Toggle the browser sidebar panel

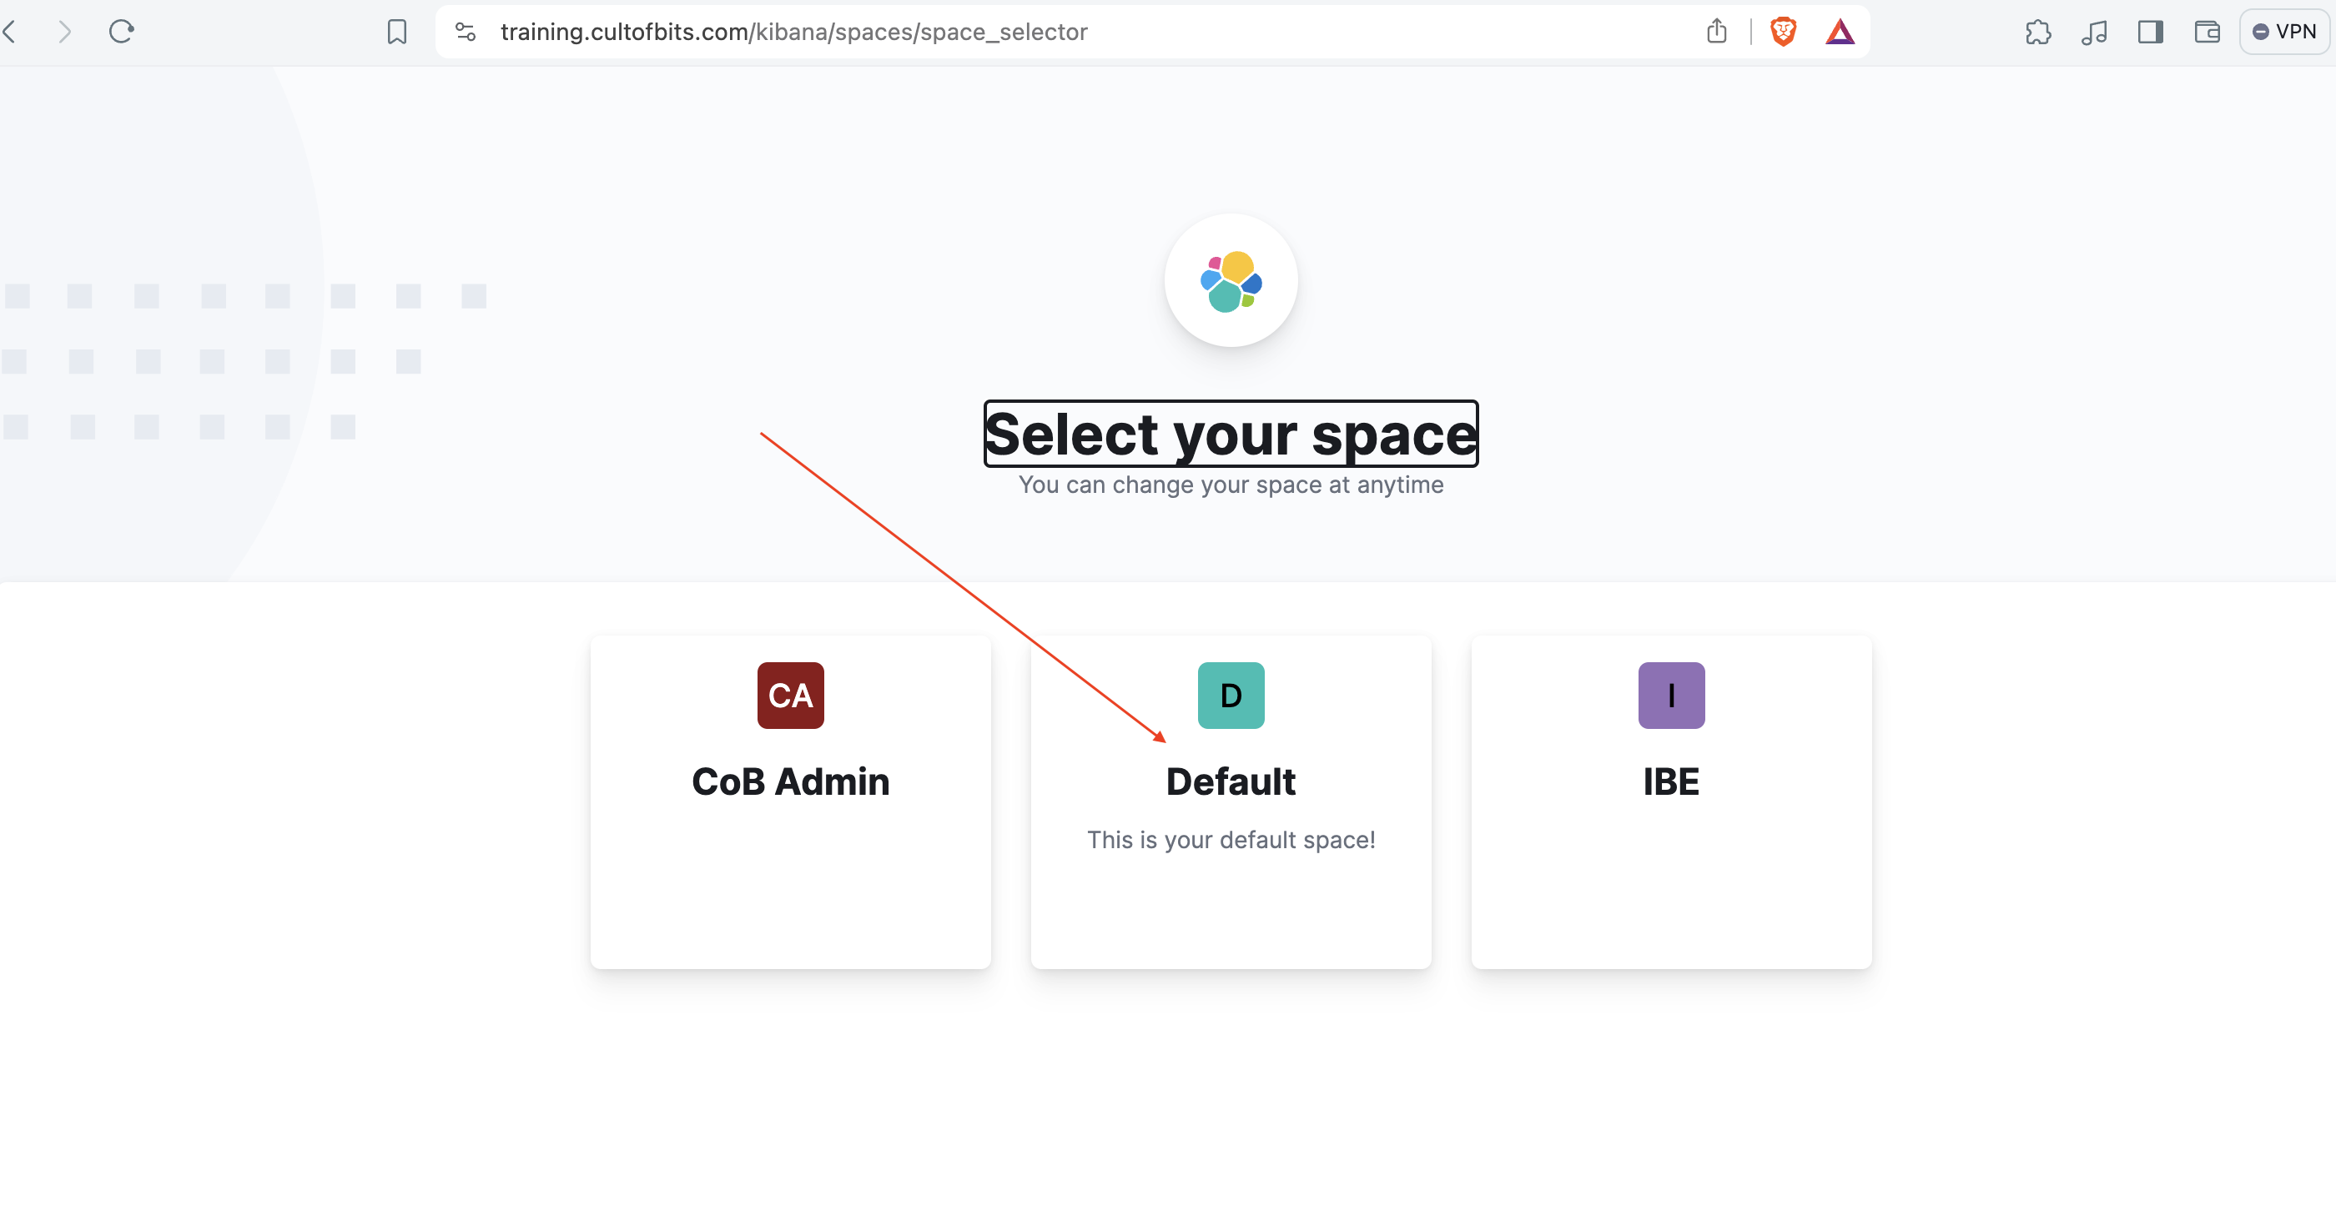pyautogui.click(x=2150, y=32)
